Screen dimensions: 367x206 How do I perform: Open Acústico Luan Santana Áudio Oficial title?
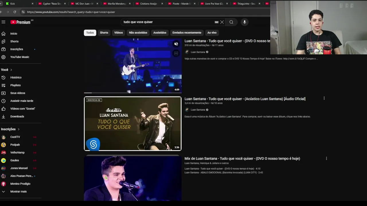click(x=245, y=99)
